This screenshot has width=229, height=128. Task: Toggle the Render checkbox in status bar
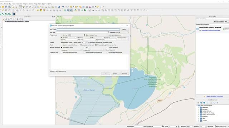(208, 127)
